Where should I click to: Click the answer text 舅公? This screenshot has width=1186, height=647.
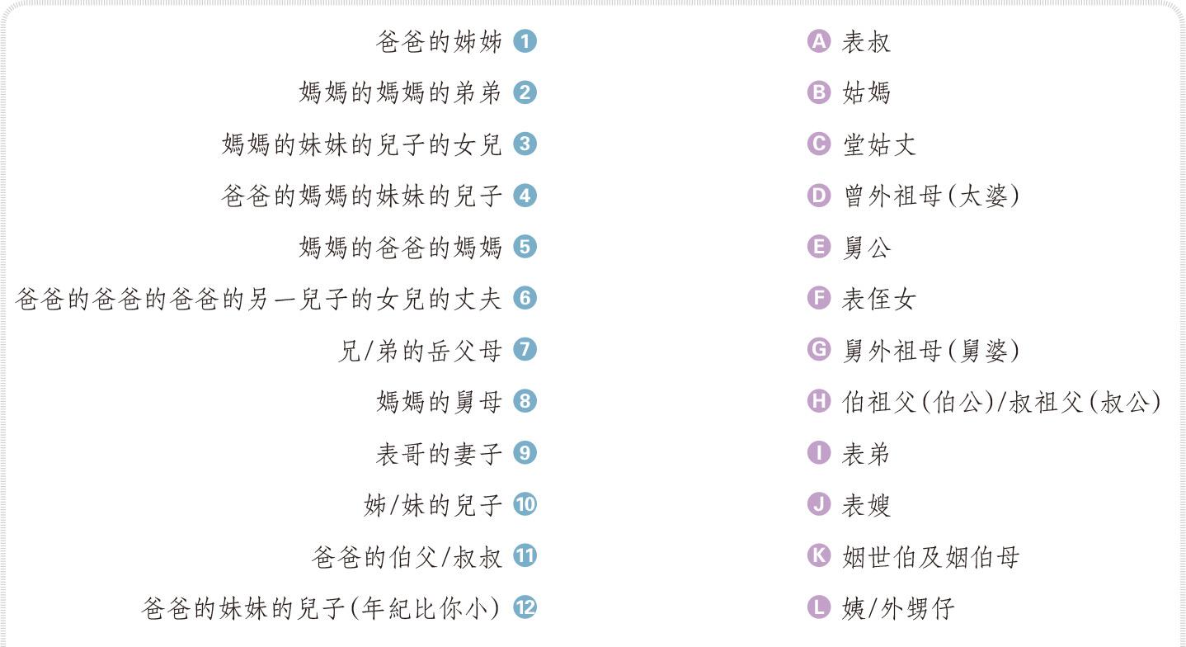coord(866,248)
